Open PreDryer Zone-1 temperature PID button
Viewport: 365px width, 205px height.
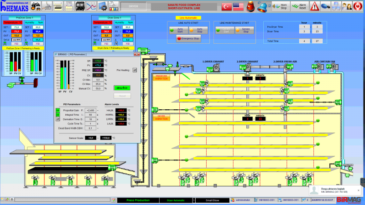pos(16,44)
